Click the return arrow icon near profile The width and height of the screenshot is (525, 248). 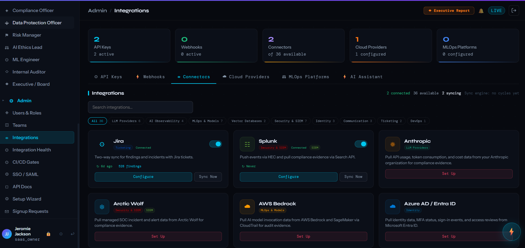tap(73, 234)
